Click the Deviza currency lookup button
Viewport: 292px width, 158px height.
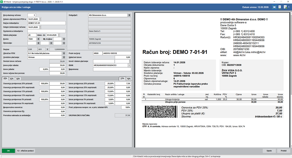(47, 49)
